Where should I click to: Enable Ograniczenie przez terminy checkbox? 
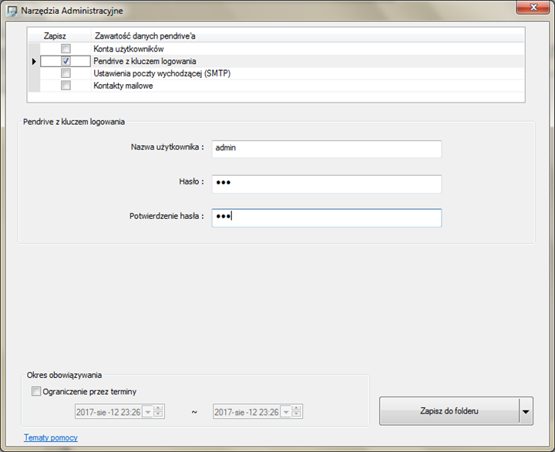tap(36, 391)
